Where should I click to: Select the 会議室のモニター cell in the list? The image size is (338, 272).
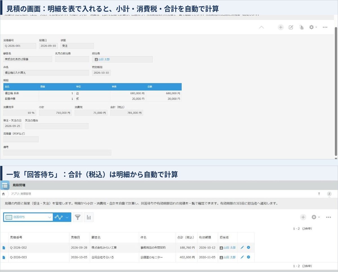(157, 257)
